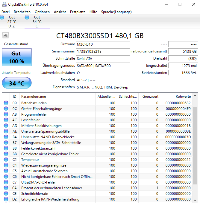Screen dimensions: 200x205
Task: Click the Eigenschaften field with S.M.A.R.T., NCQ
Action: [x=137, y=87]
